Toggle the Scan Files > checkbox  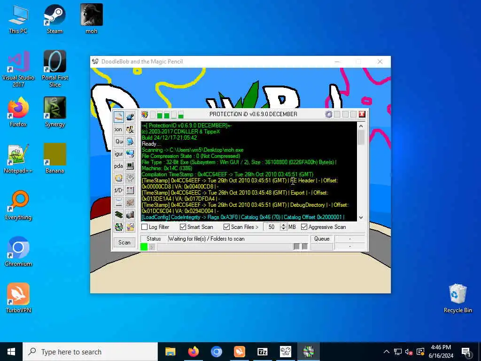click(227, 227)
